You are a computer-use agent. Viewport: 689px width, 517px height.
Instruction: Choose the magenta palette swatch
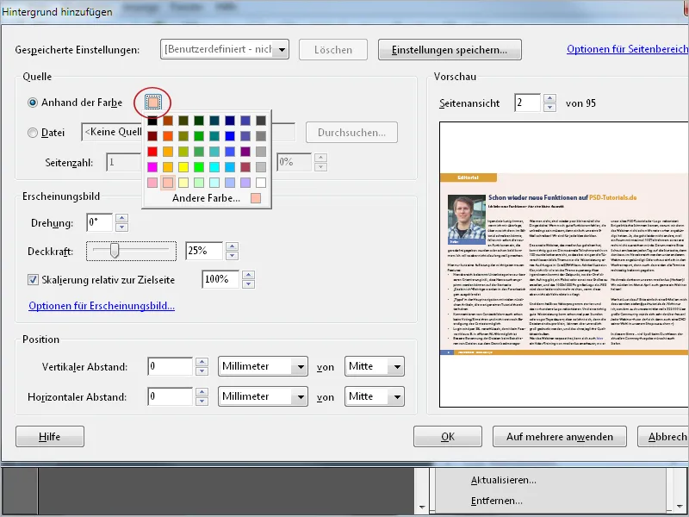coord(152,167)
